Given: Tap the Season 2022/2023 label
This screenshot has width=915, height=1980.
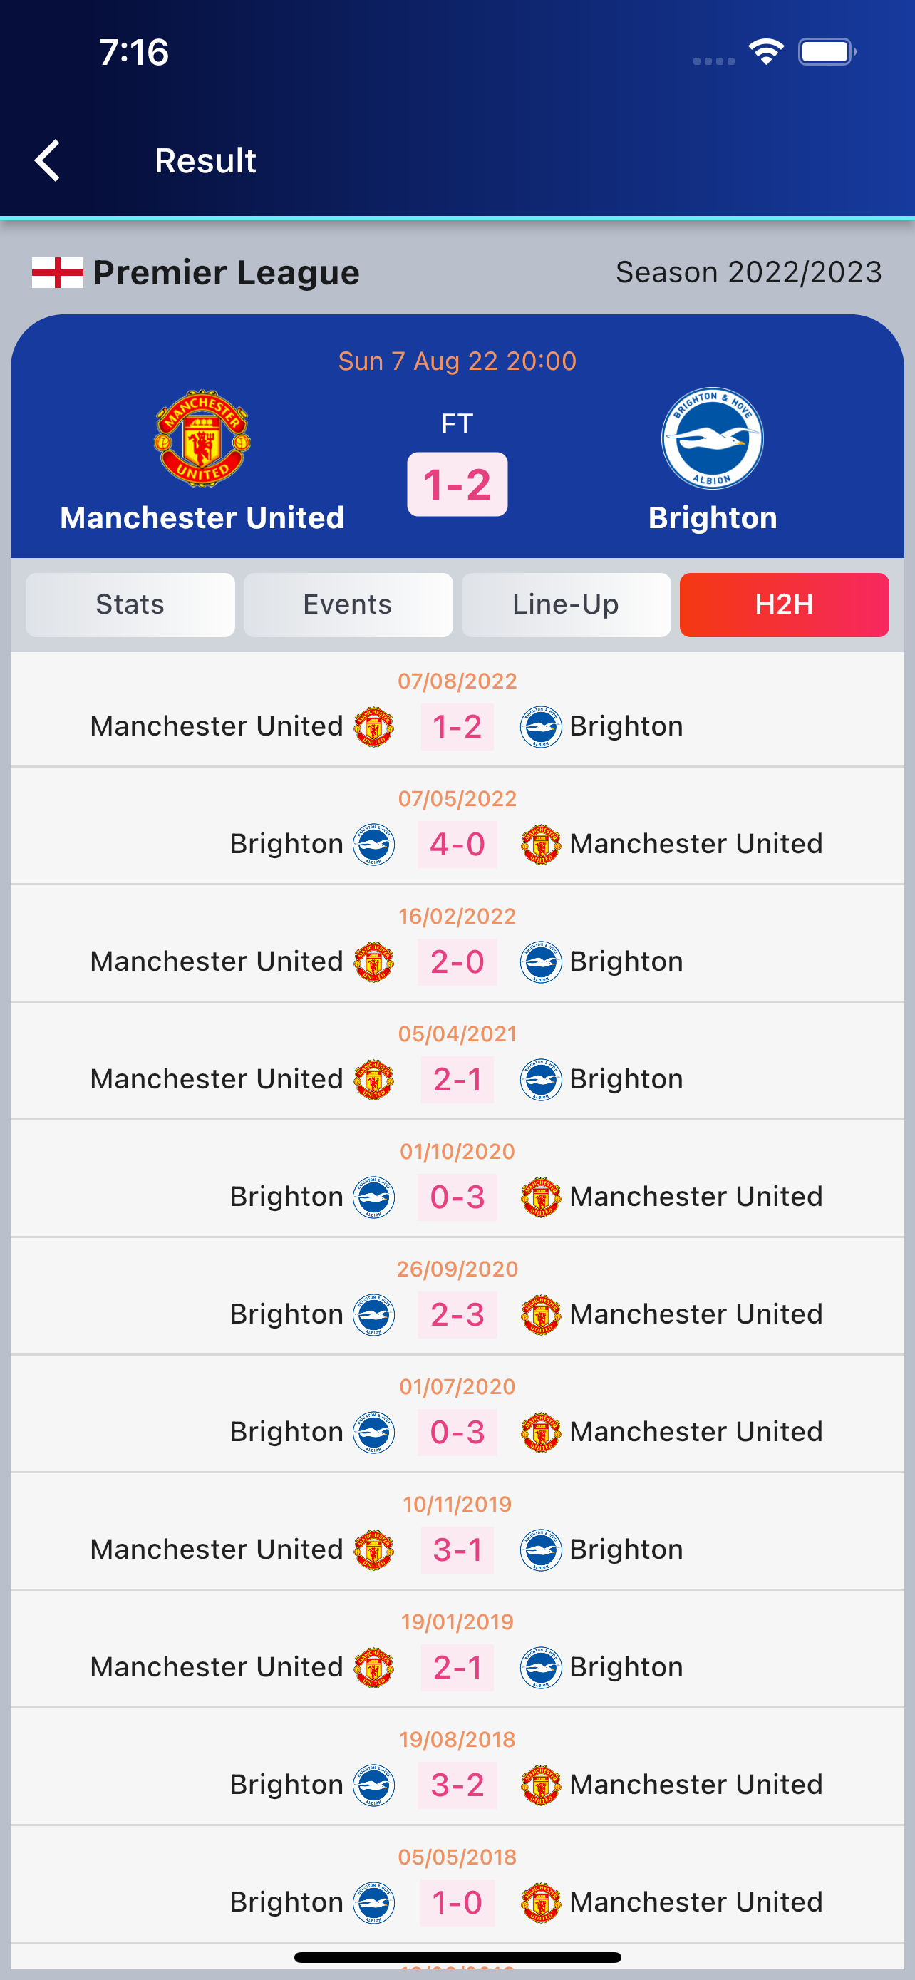Looking at the screenshot, I should (748, 273).
